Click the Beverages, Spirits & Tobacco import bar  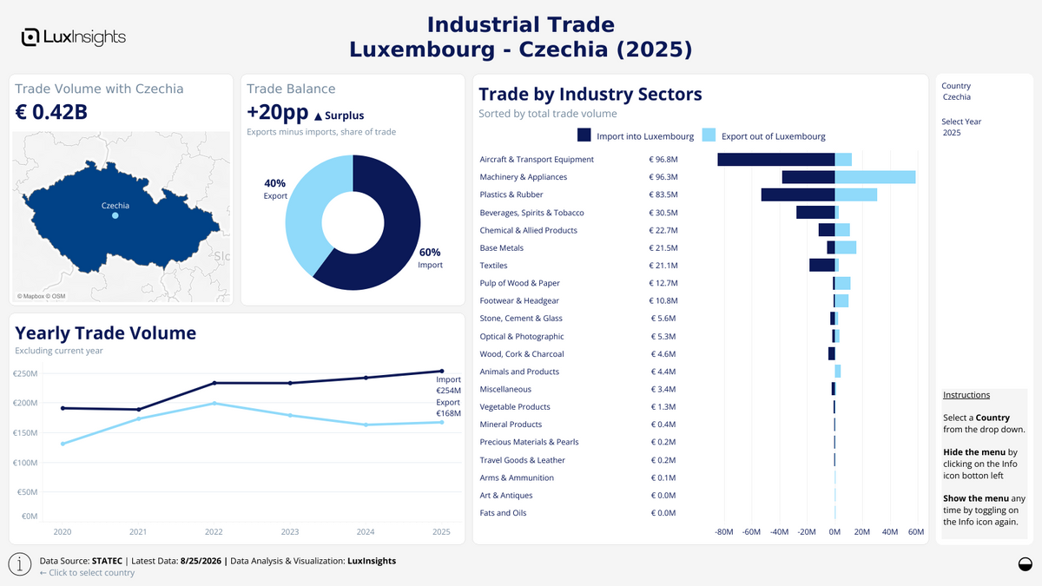[x=815, y=213]
